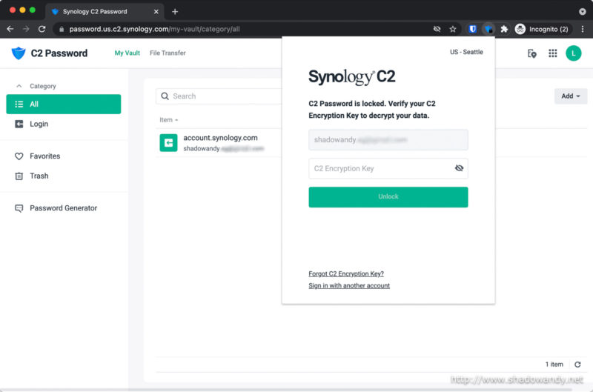The width and height of the screenshot is (593, 392).
Task: Switch to File Transfer tab
Action: tap(168, 53)
